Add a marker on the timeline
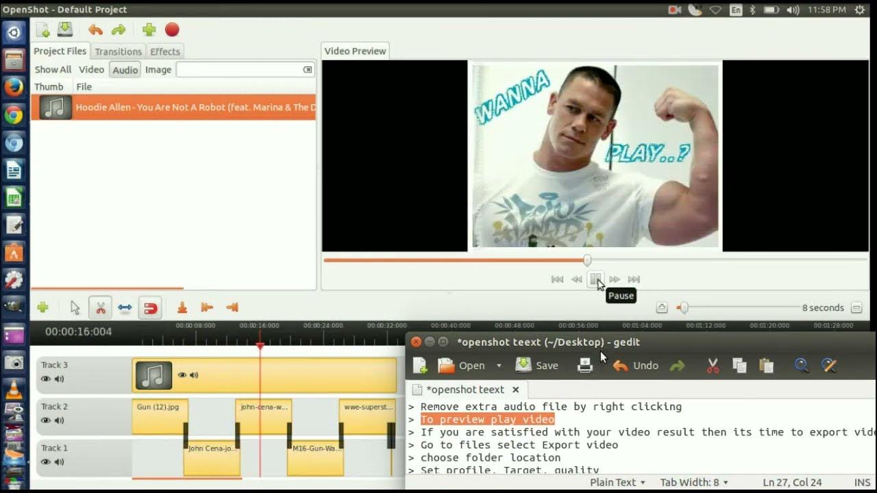Viewport: 877px width, 493px height. tap(182, 308)
